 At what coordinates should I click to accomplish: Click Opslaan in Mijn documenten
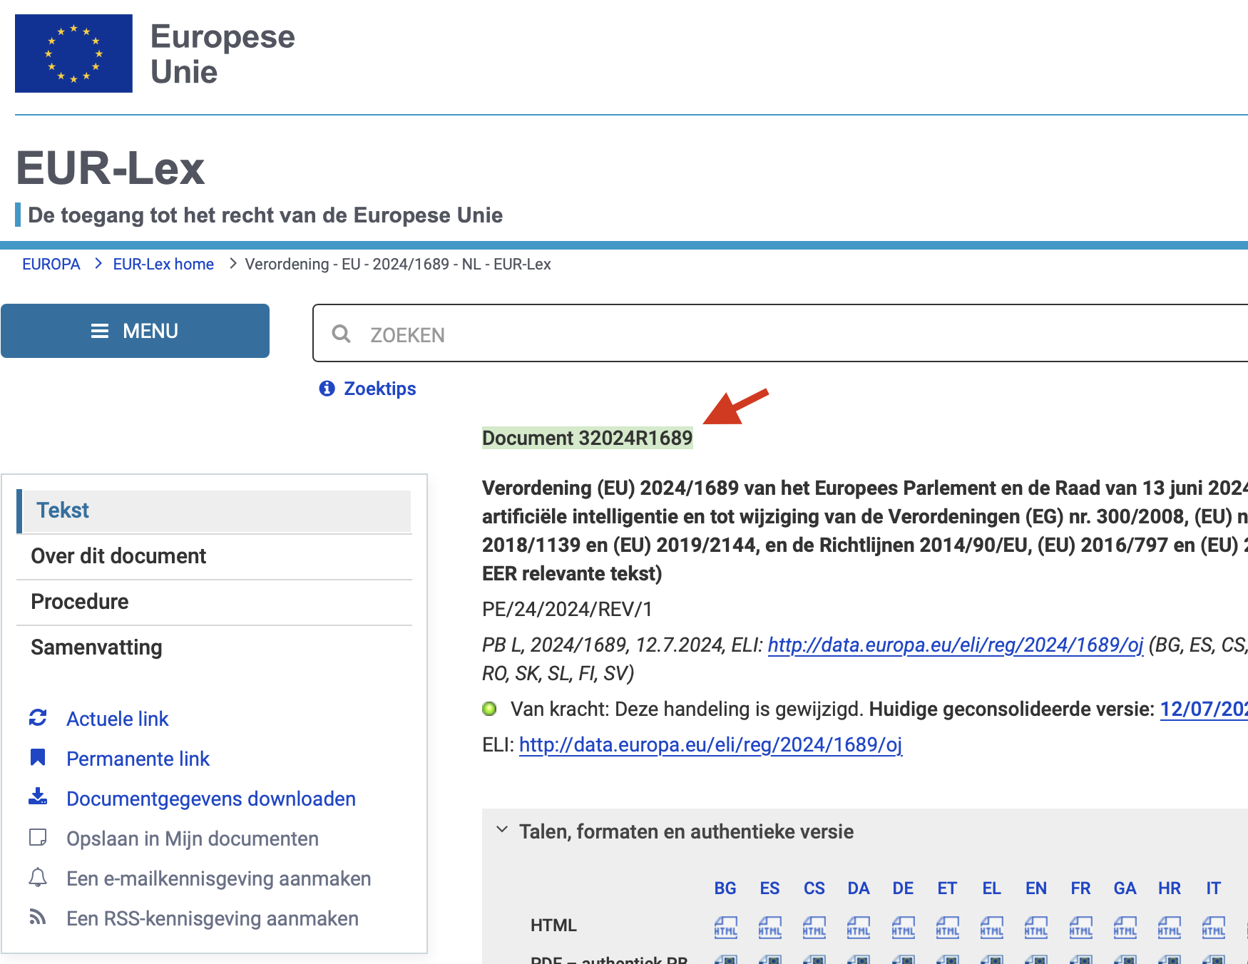193,839
